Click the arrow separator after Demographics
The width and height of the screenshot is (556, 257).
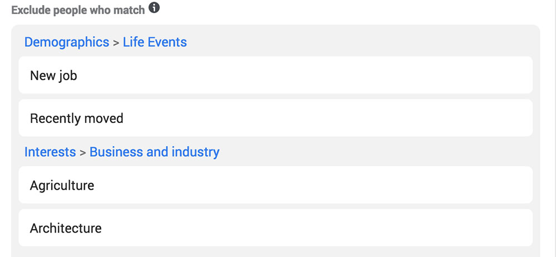(116, 43)
